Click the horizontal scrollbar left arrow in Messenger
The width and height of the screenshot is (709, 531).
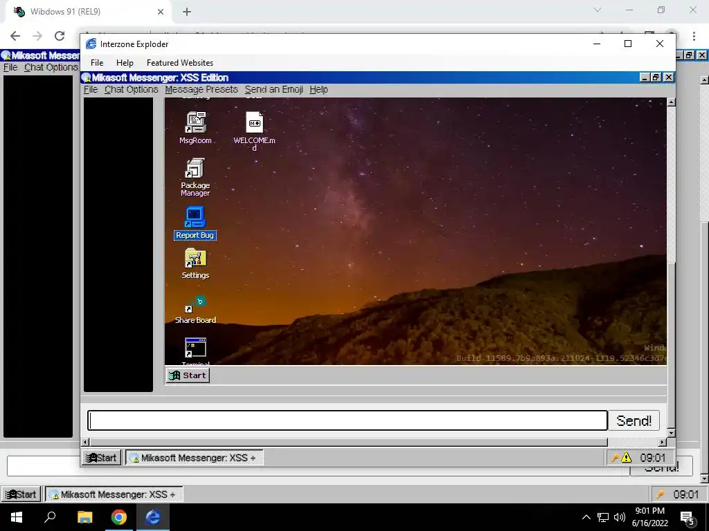click(x=85, y=442)
